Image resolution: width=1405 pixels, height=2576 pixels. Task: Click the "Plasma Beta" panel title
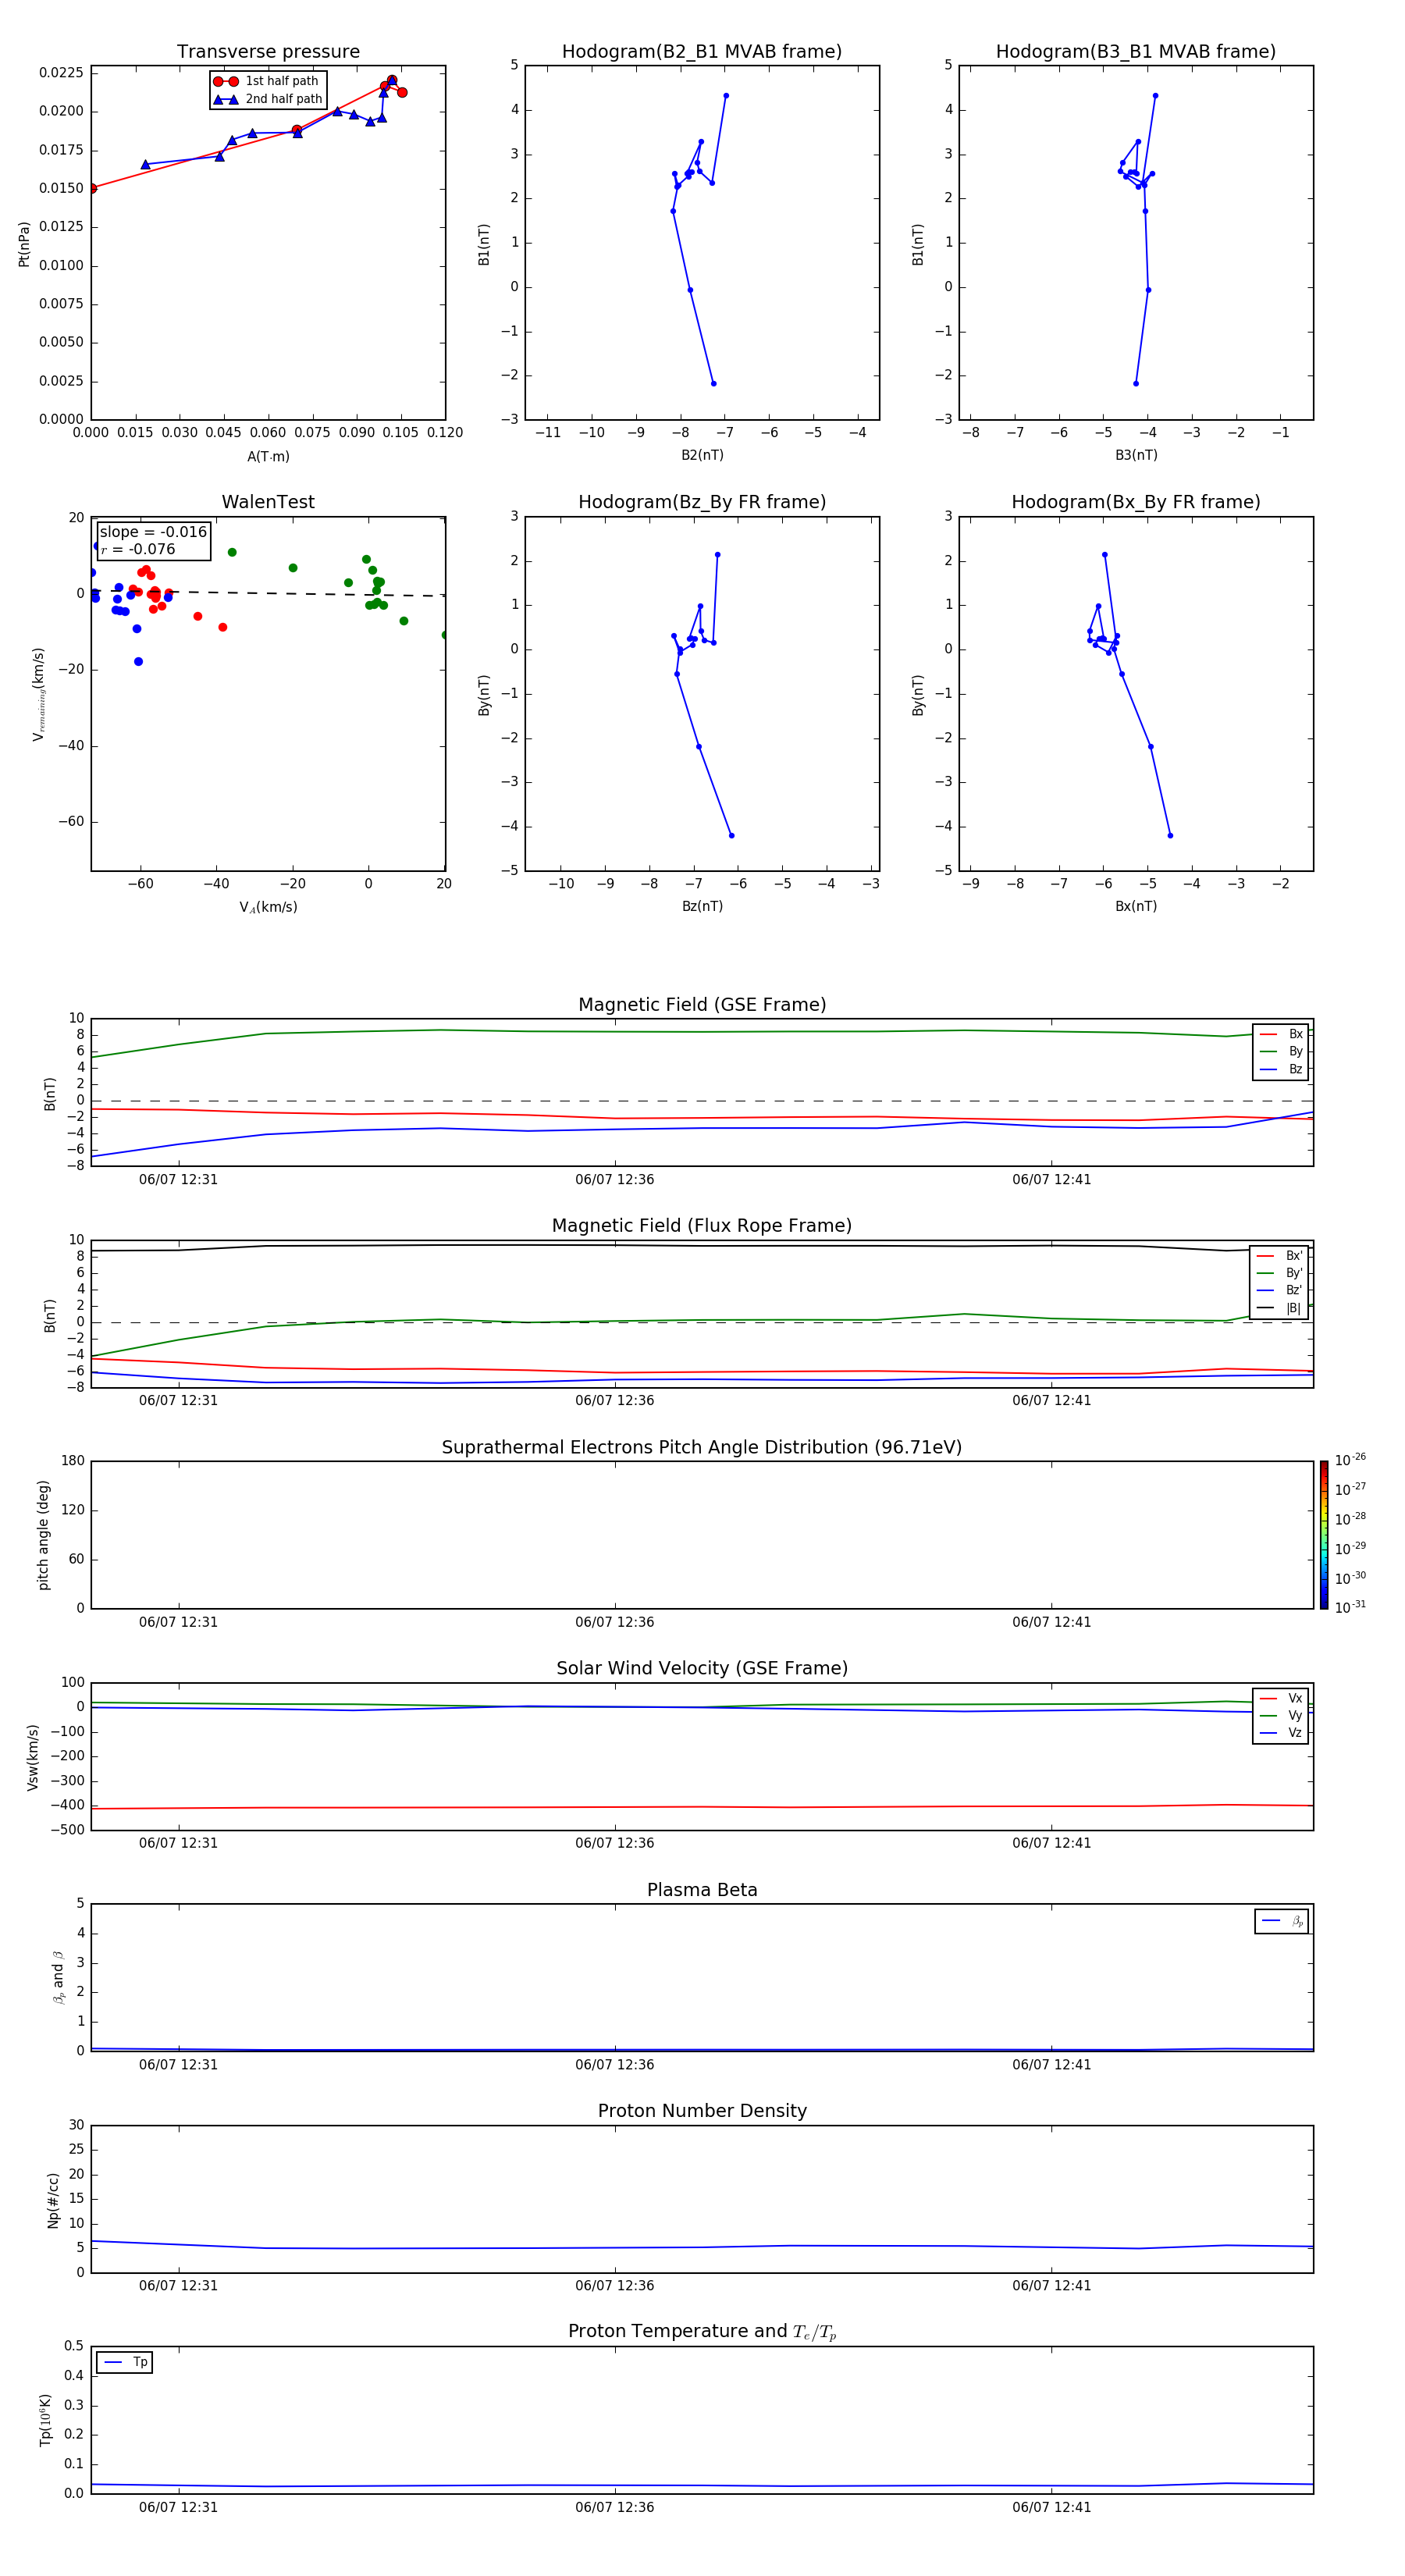pos(702,1890)
